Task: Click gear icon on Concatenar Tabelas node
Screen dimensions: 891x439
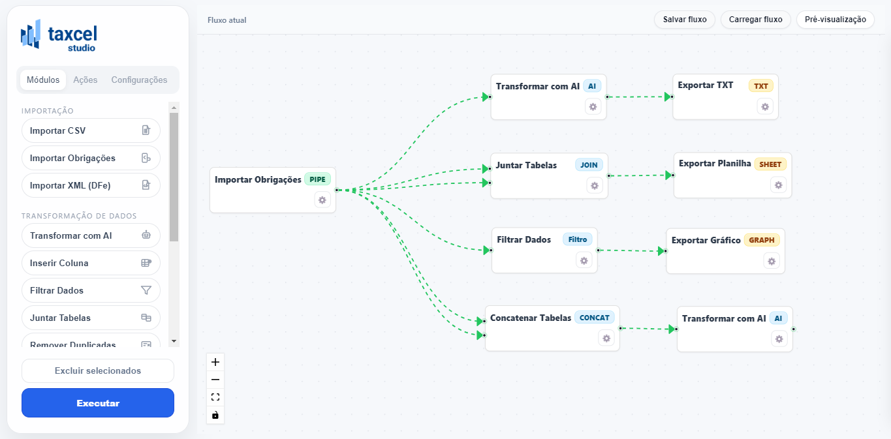Action: 606,338
